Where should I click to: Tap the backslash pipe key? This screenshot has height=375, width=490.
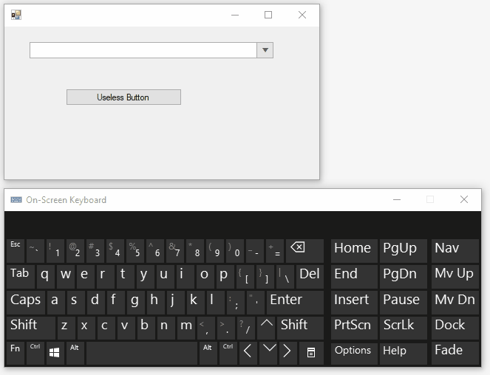(x=285, y=277)
